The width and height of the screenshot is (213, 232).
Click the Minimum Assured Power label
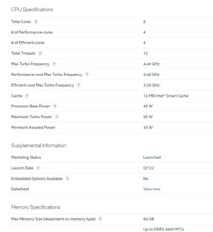(33, 127)
